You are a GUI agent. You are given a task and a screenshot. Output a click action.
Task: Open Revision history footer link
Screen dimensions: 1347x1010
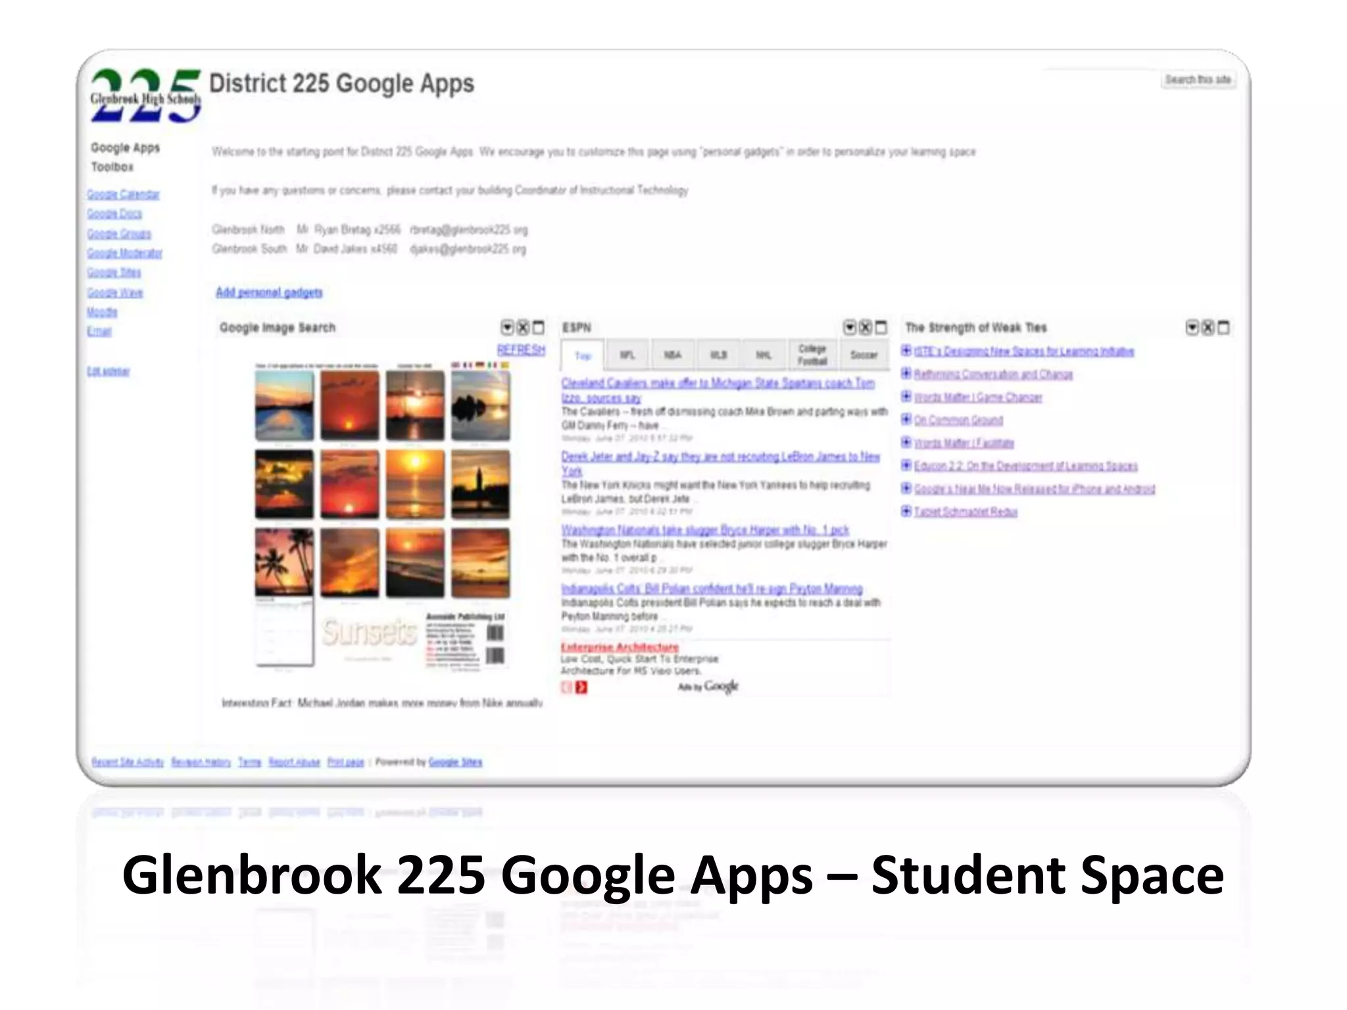click(201, 762)
